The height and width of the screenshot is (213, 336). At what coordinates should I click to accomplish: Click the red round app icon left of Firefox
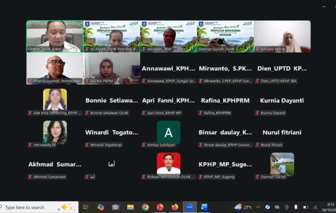(x=160, y=207)
